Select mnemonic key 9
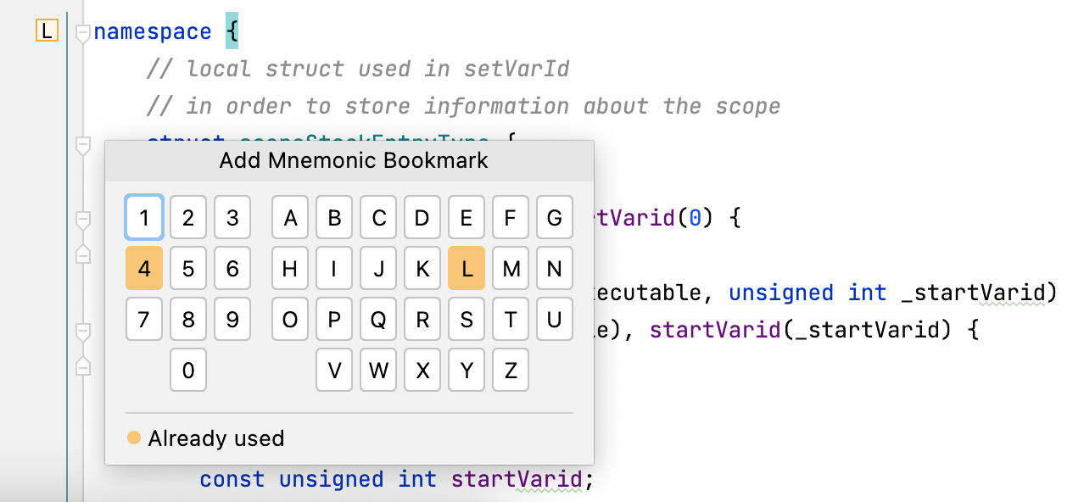The height and width of the screenshot is (502, 1084). pos(232,319)
